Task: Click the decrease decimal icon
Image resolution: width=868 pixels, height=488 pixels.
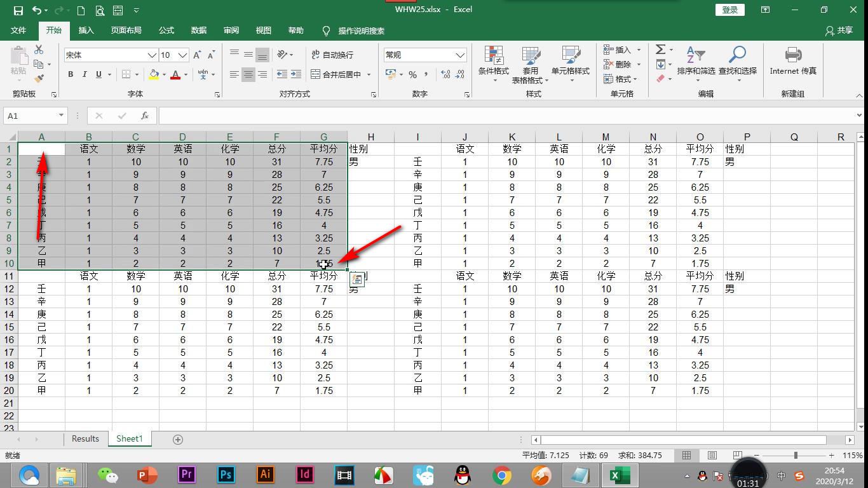Action: point(460,74)
